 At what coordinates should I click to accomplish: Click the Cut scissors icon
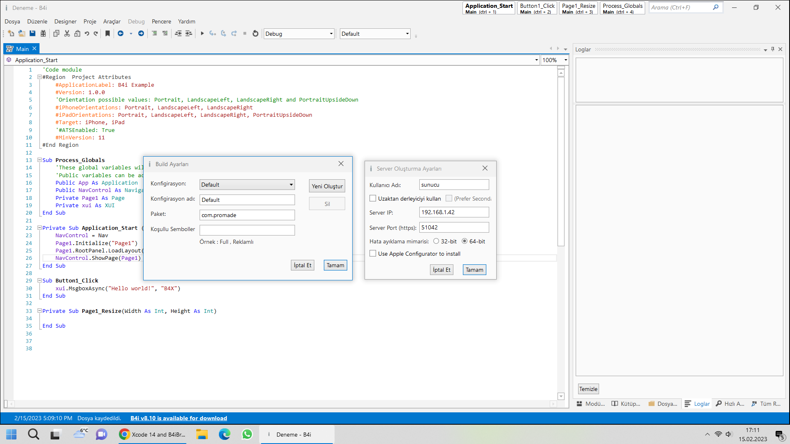[x=67, y=34]
